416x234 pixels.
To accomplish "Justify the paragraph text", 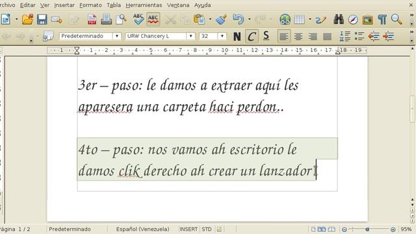I will [328, 36].
